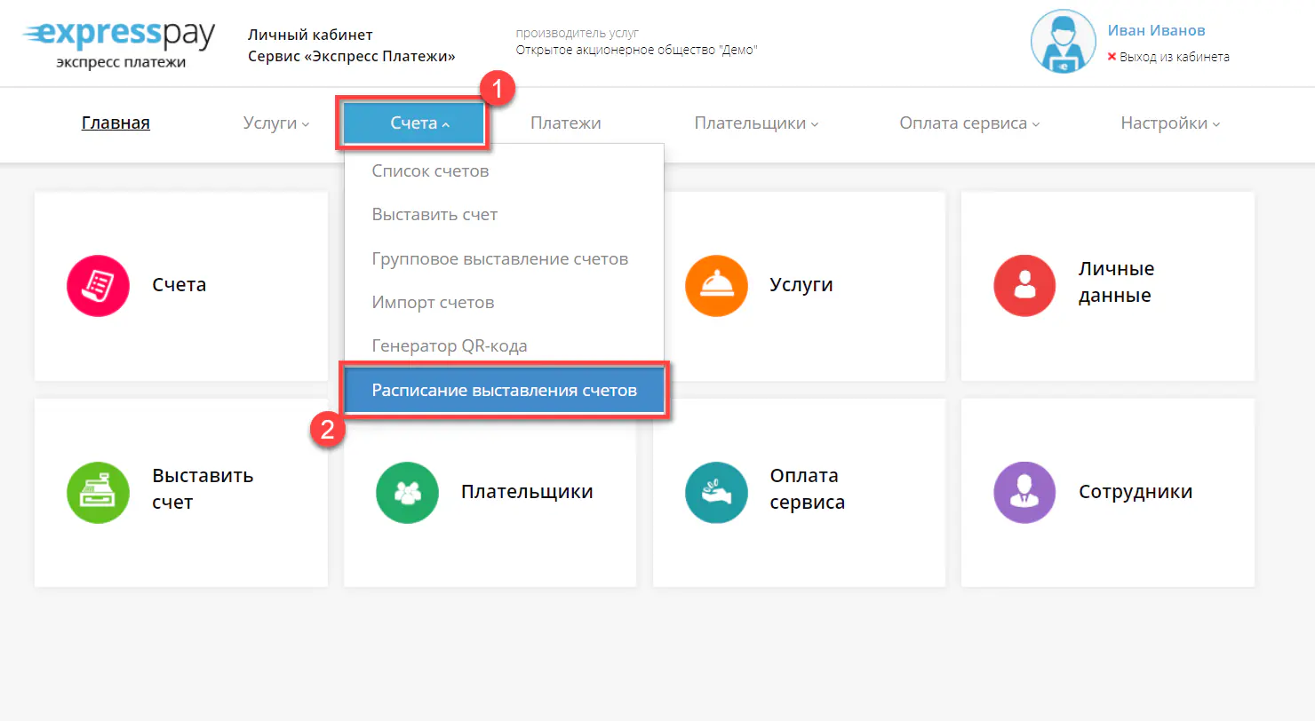Screen dimensions: 1315x721
Task: Open the Иван Иванов profile link
Action: [1156, 30]
